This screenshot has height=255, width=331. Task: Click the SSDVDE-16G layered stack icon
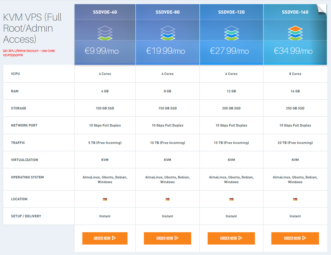coord(295,33)
